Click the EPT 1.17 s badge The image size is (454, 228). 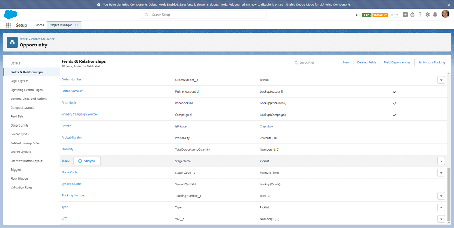(x=367, y=15)
